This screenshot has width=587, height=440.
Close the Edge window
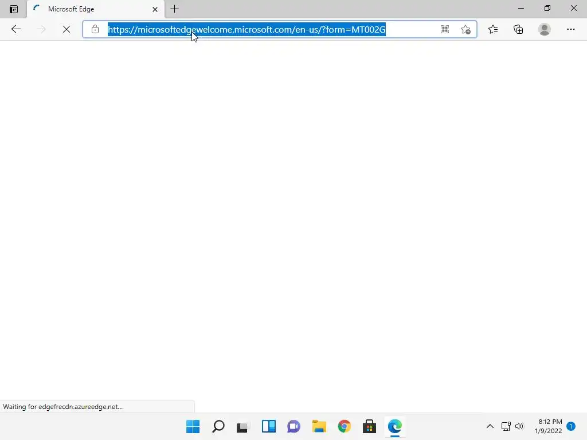573,8
